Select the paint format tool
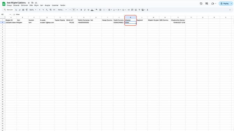 [x=27, y=10]
